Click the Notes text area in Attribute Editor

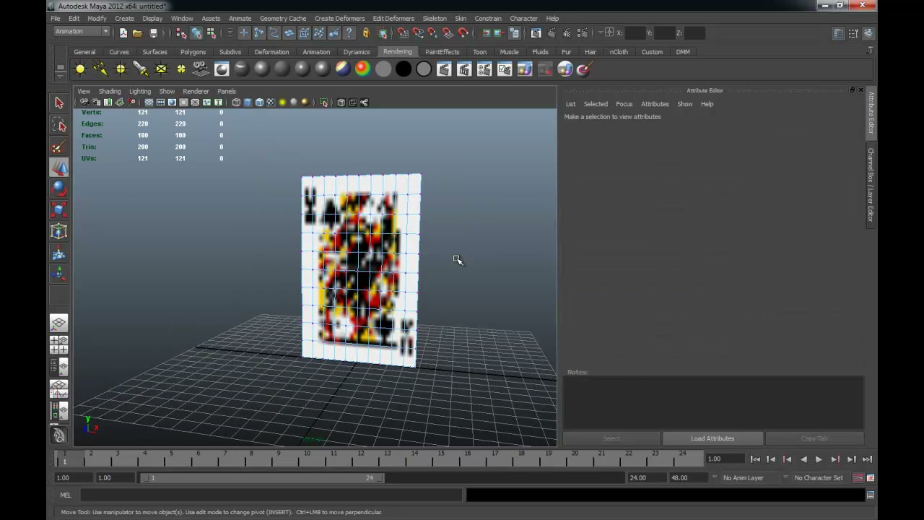713,402
